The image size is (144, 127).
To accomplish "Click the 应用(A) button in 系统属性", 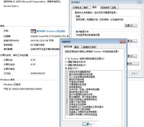I will [135, 73].
